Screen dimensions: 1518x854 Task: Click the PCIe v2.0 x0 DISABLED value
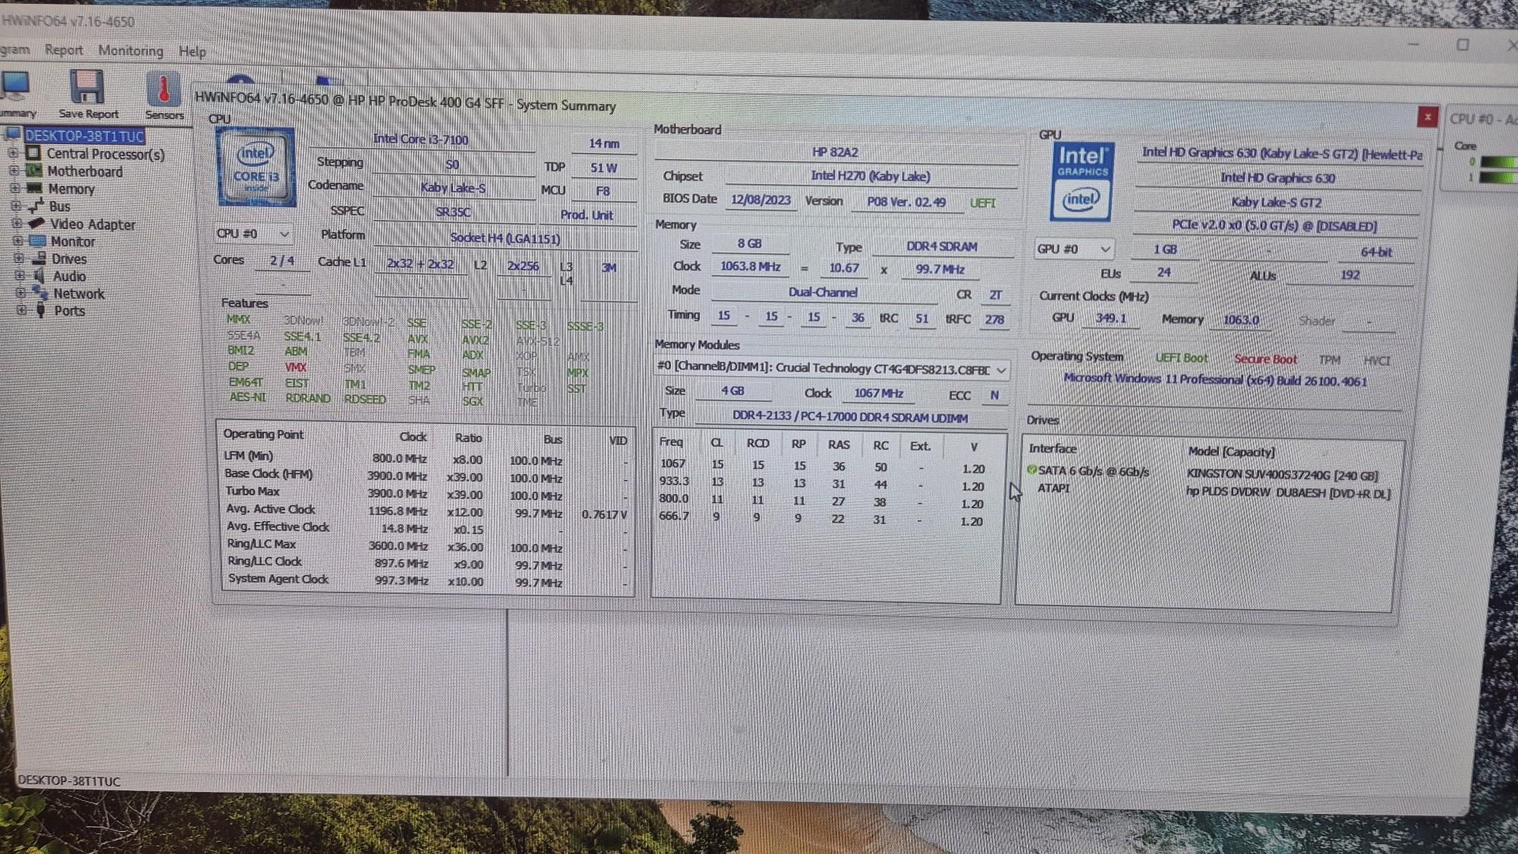tap(1274, 226)
